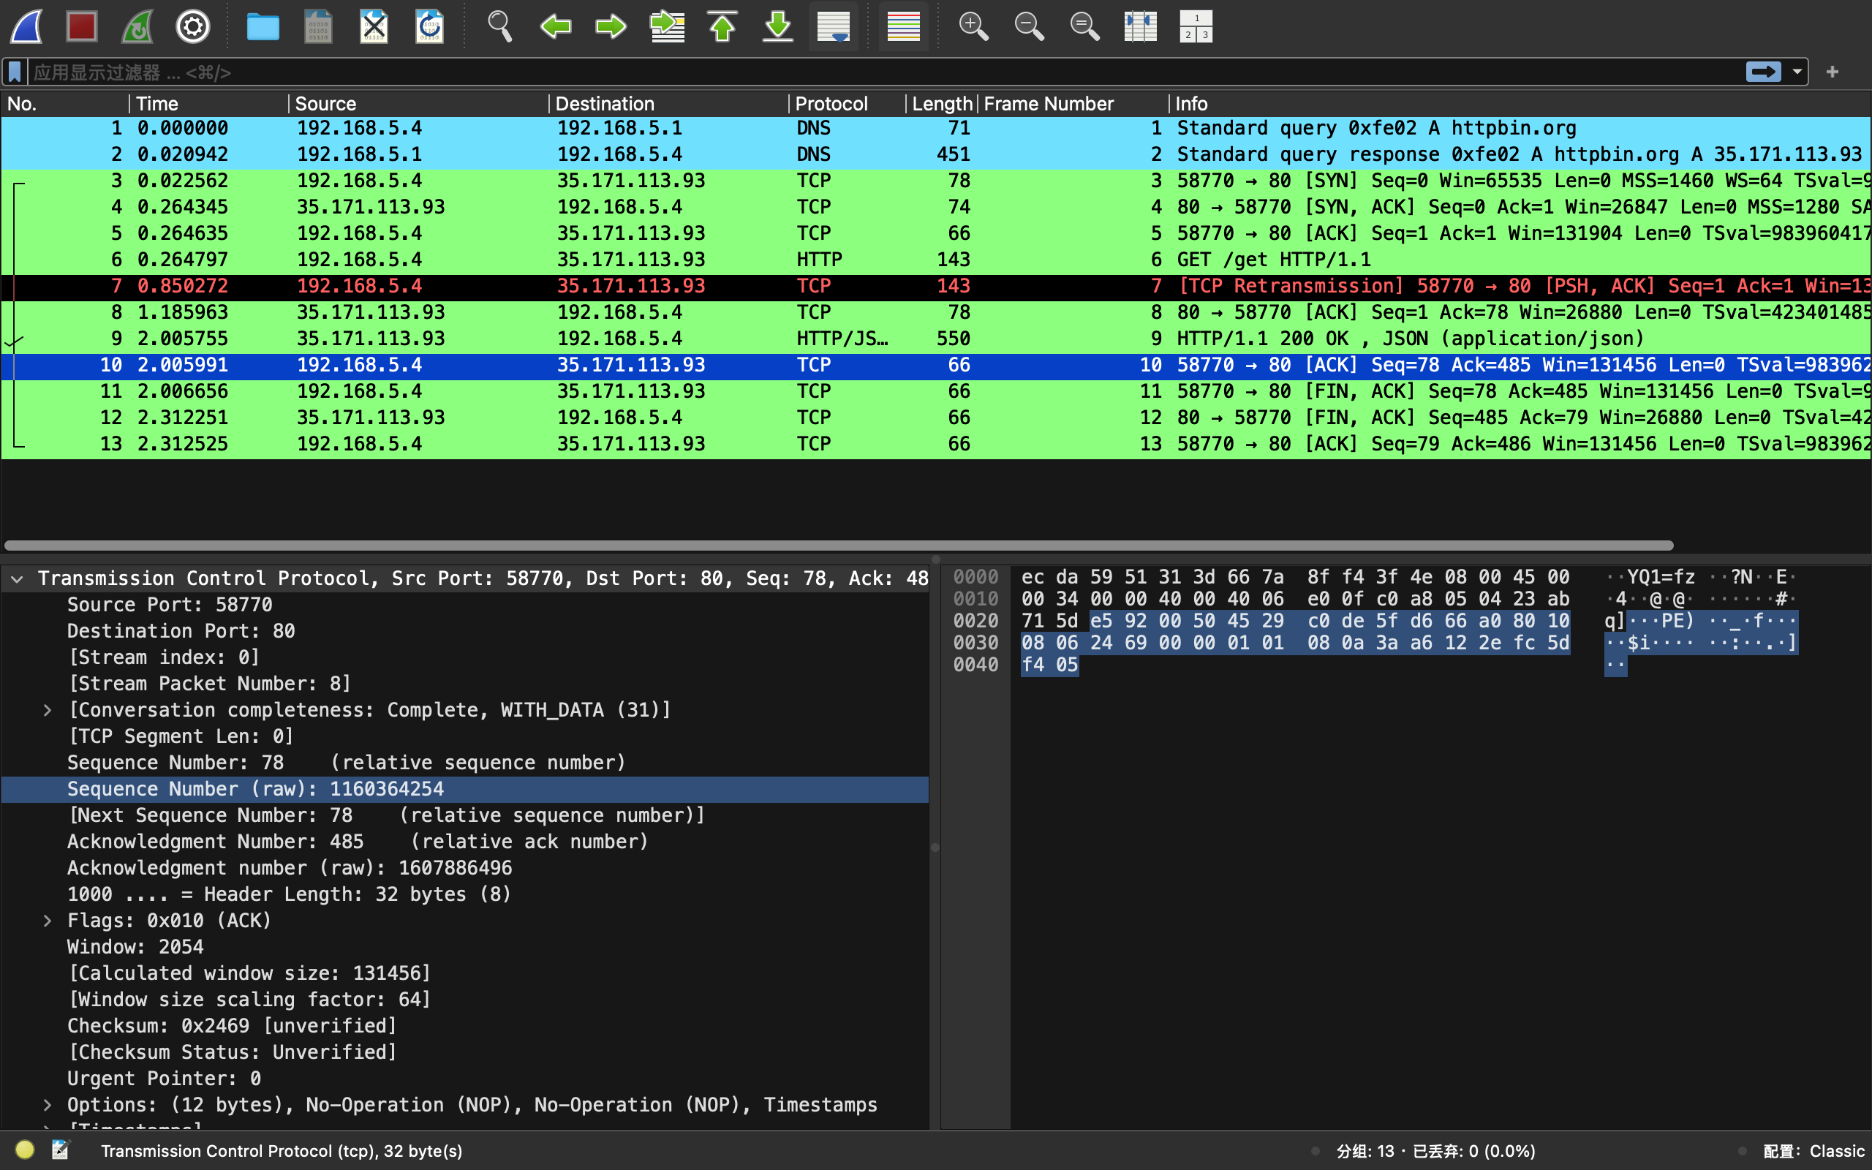Select HTTP/1.1 200 OK packet 9
This screenshot has width=1872, height=1170.
coord(935,339)
